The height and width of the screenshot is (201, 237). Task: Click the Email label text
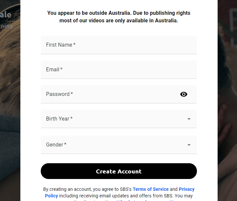54,70
